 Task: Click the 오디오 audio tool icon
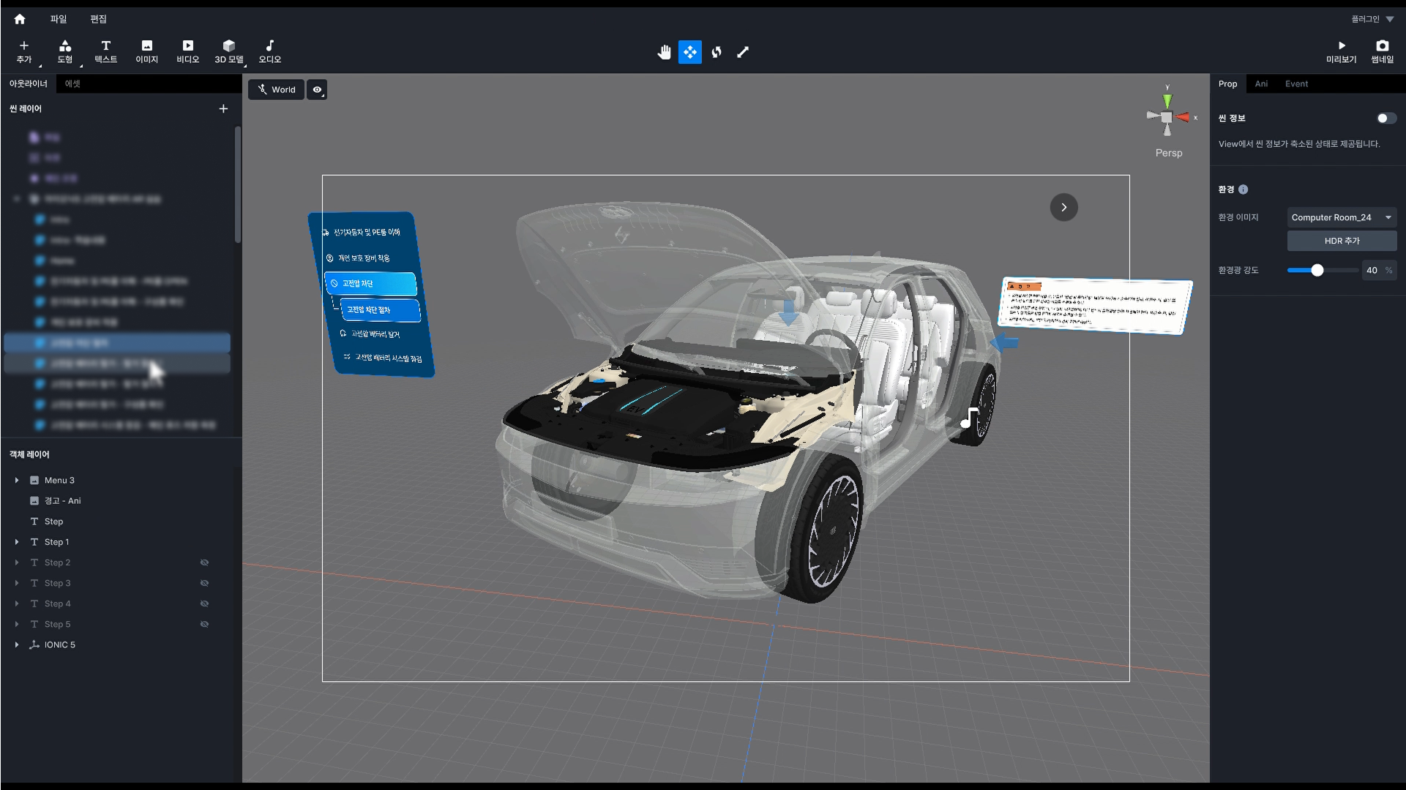[269, 45]
